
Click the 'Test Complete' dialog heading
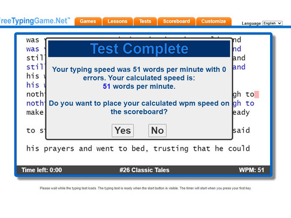coord(139,49)
